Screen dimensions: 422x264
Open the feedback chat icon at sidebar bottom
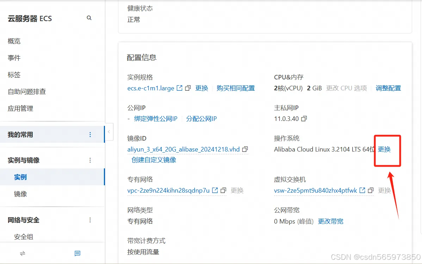pyautogui.click(x=77, y=253)
